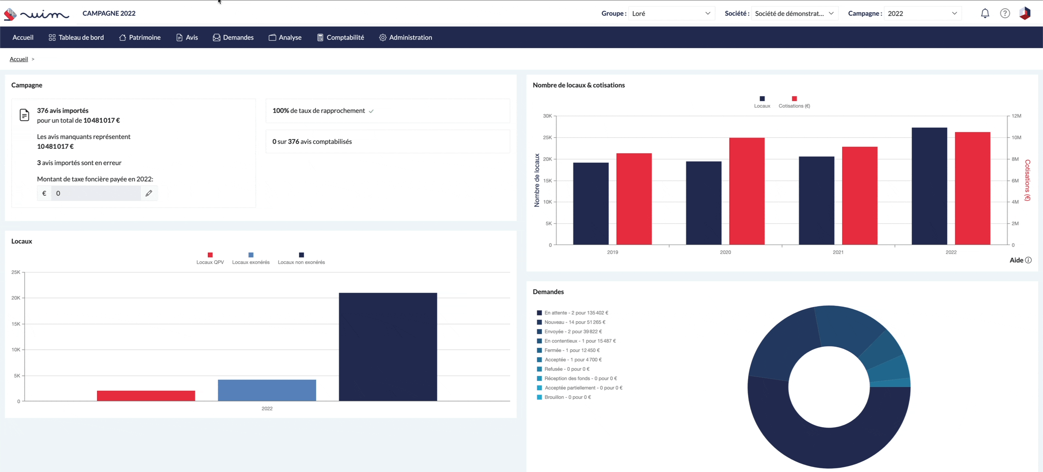Click the Aide info icon

1028,260
